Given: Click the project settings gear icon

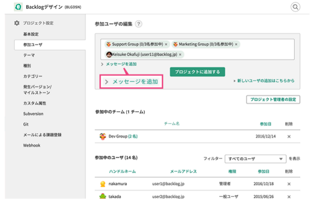Looking at the screenshot, I should 17,23.
